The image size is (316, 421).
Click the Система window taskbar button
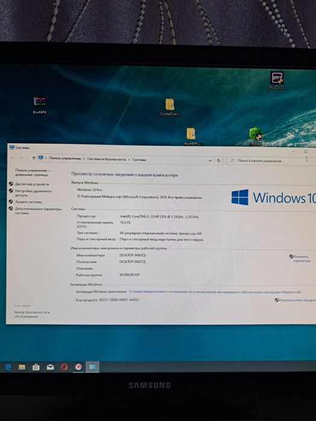(93, 367)
